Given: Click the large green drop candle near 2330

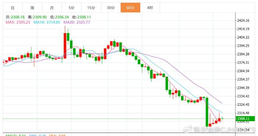Looking at the screenshot, I should (x=207, y=112).
